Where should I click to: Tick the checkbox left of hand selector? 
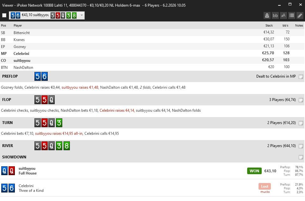coord(4,15)
